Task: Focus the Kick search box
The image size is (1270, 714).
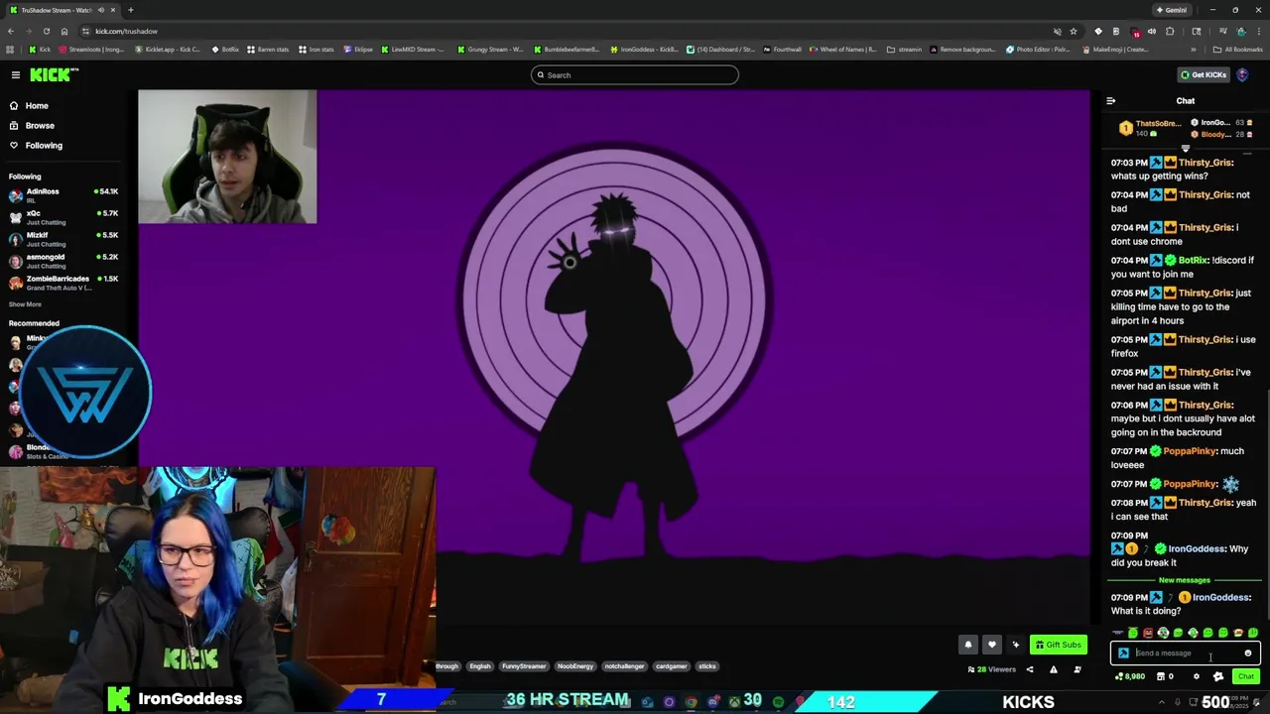Action: point(635,75)
